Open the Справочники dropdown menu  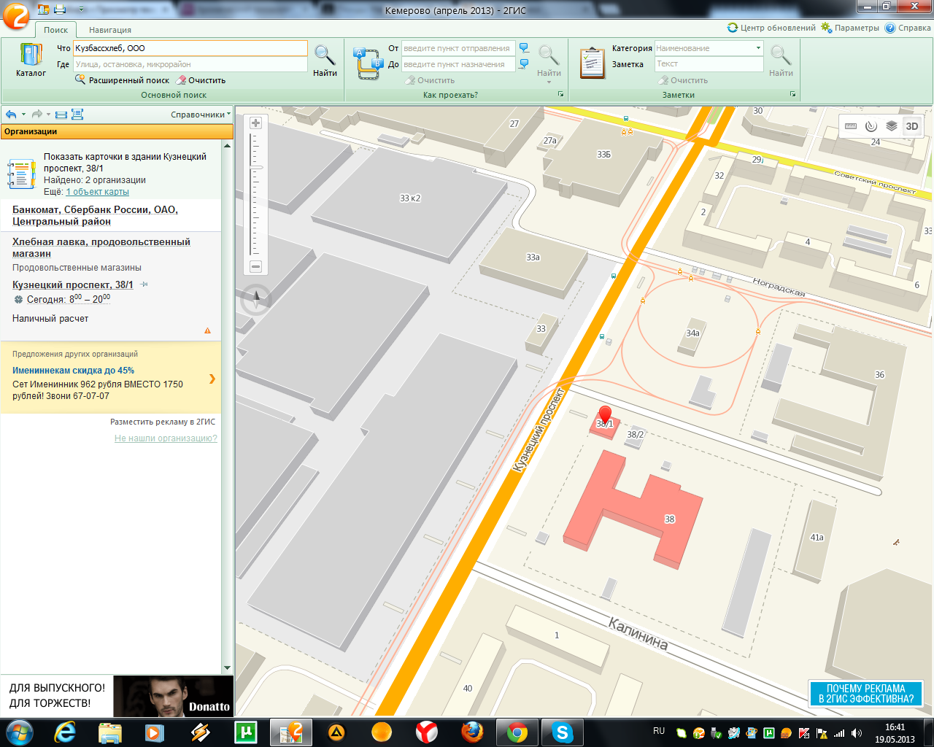pyautogui.click(x=200, y=115)
